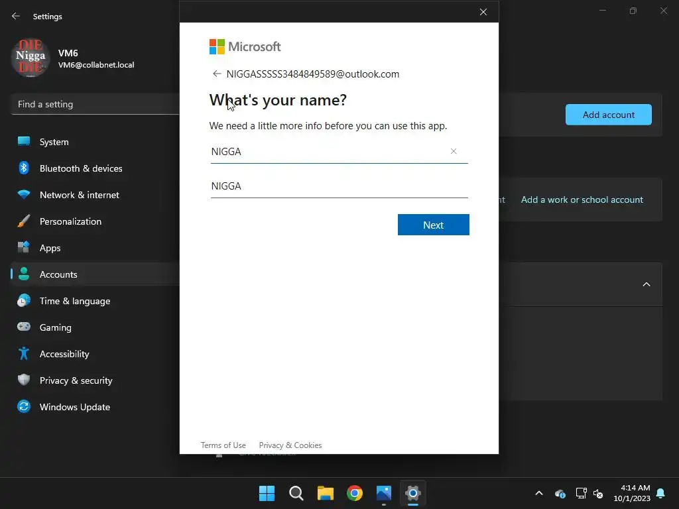Click the OneDrive cloud tray icon
679x509 pixels.
click(x=560, y=493)
